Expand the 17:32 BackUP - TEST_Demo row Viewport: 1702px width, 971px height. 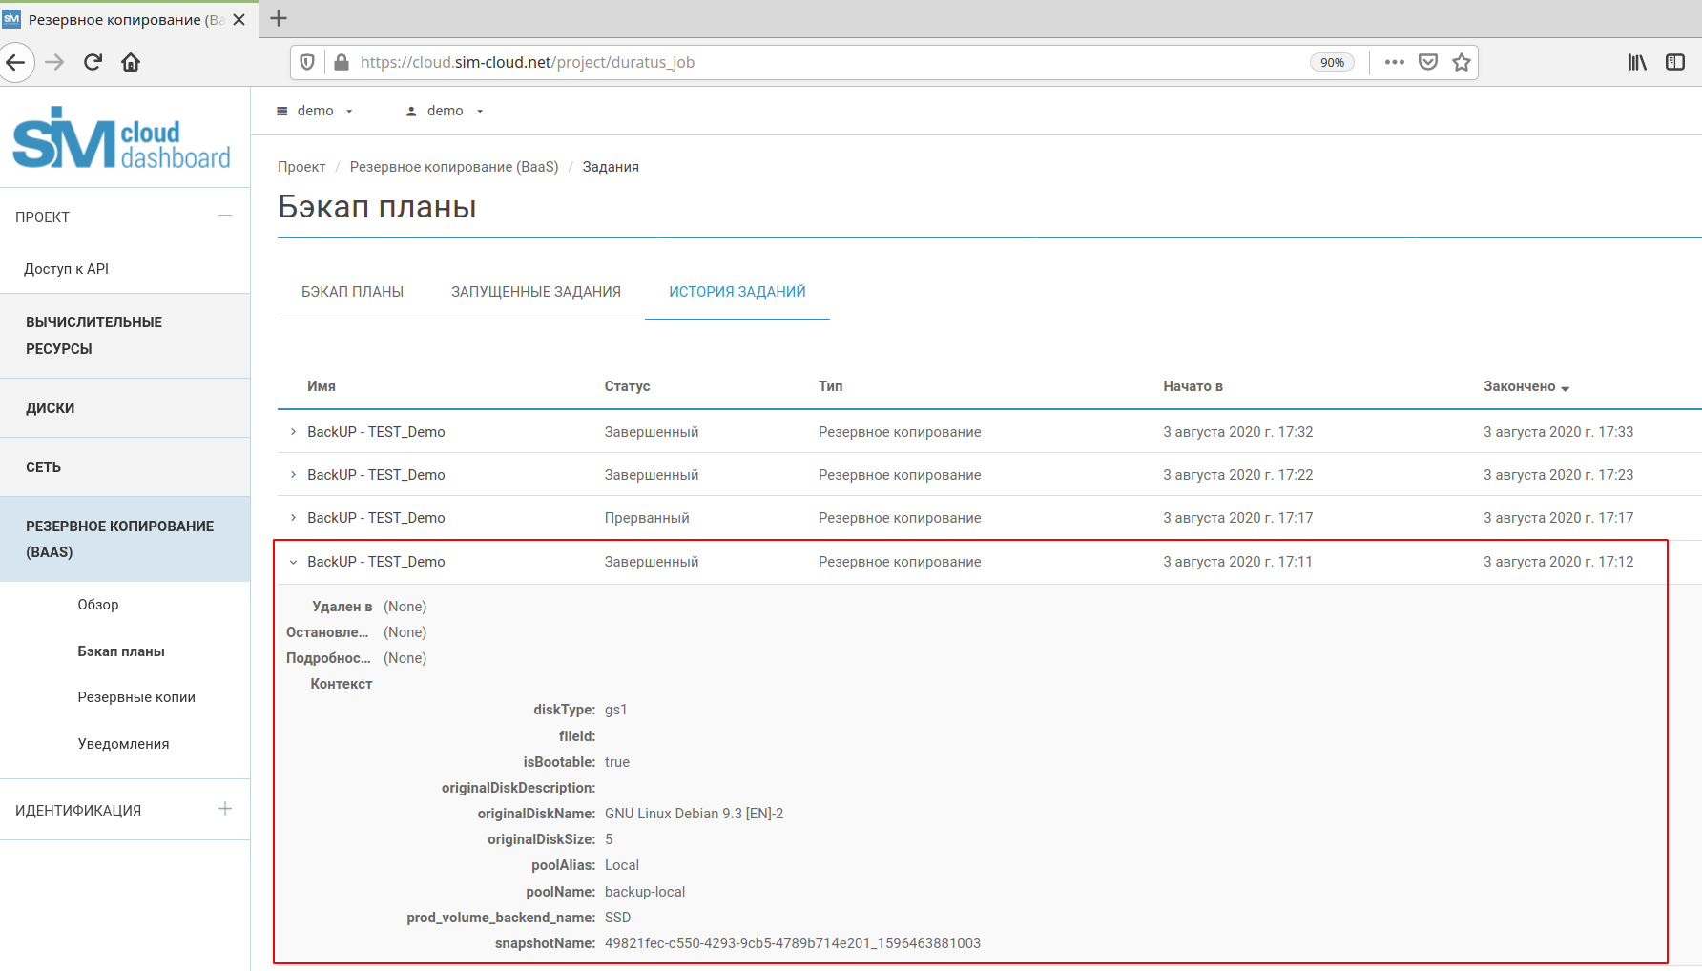[293, 432]
